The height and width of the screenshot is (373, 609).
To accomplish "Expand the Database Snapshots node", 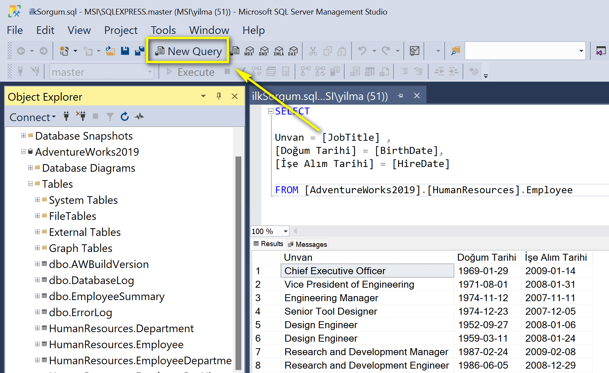I will click(23, 136).
